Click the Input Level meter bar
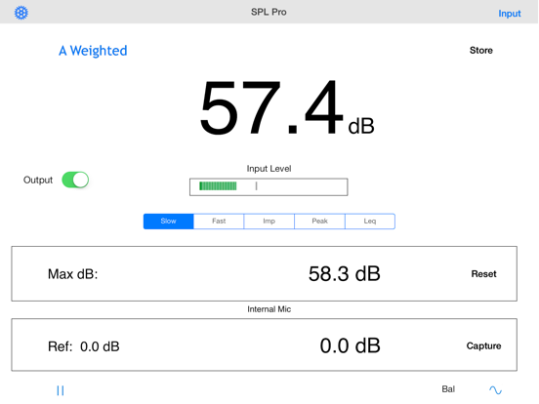 click(x=269, y=187)
